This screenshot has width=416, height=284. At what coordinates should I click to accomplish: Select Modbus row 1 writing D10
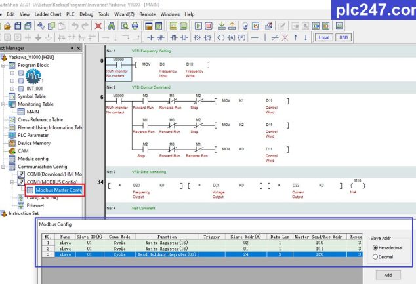(202, 243)
